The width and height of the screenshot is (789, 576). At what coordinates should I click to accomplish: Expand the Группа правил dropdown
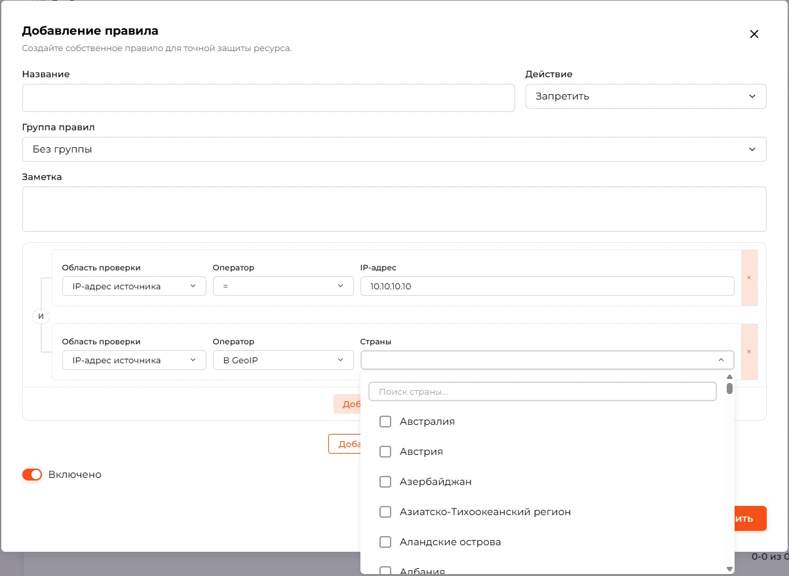pos(394,149)
